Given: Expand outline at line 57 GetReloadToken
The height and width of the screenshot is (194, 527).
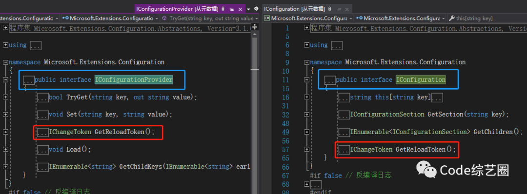Looking at the screenshot, I should pyautogui.click(x=306, y=149).
